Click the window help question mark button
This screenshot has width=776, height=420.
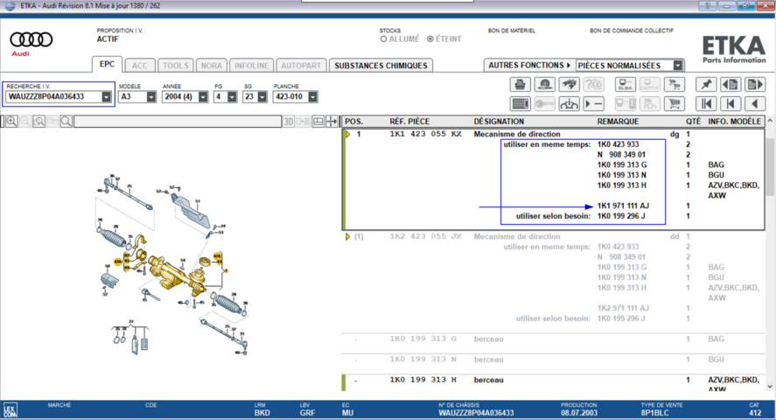[707, 6]
